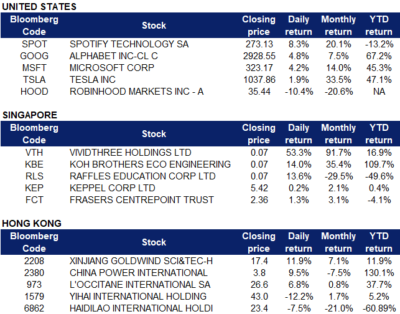
Task: Select FRASERS CENTREPOINT TRUST row name
Action: pos(142,199)
